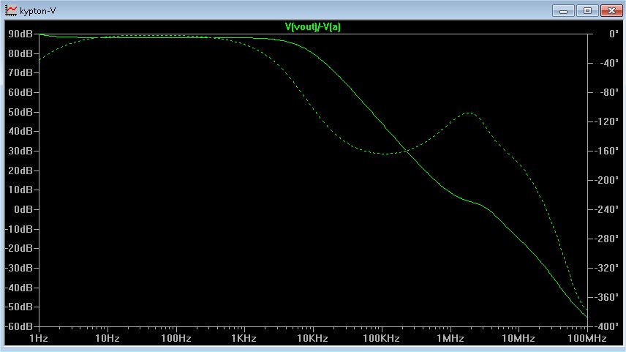Click the -80° phase axis label

[609, 92]
